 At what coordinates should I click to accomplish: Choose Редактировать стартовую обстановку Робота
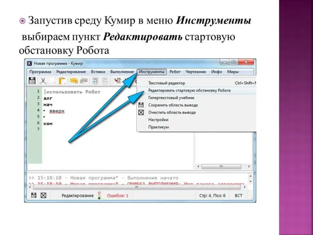coord(189,90)
